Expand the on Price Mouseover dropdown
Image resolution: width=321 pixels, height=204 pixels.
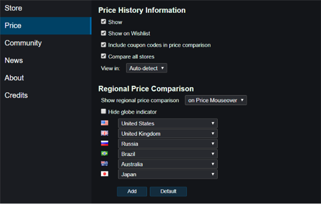216,100
